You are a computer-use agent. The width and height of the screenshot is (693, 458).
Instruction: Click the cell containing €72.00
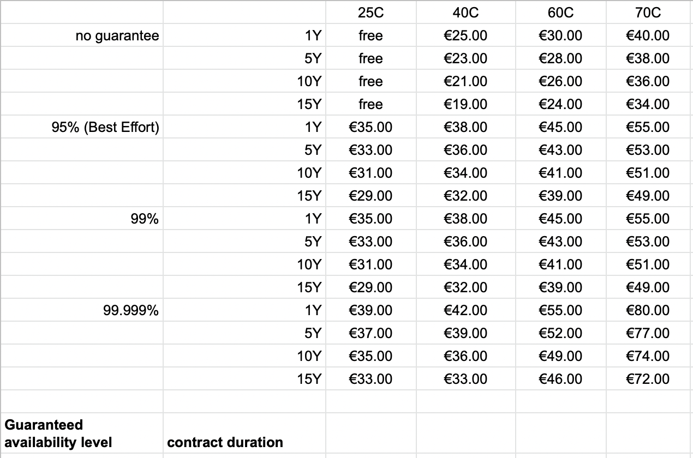pyautogui.click(x=648, y=379)
